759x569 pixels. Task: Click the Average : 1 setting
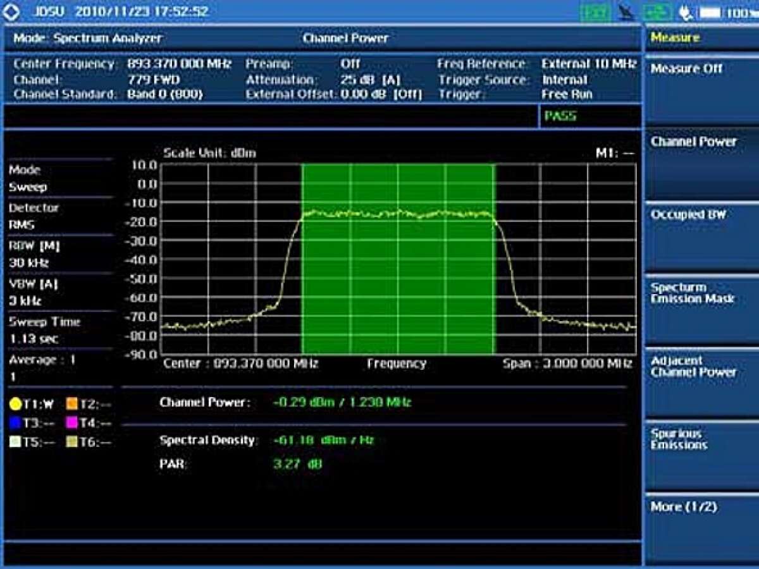click(x=59, y=368)
